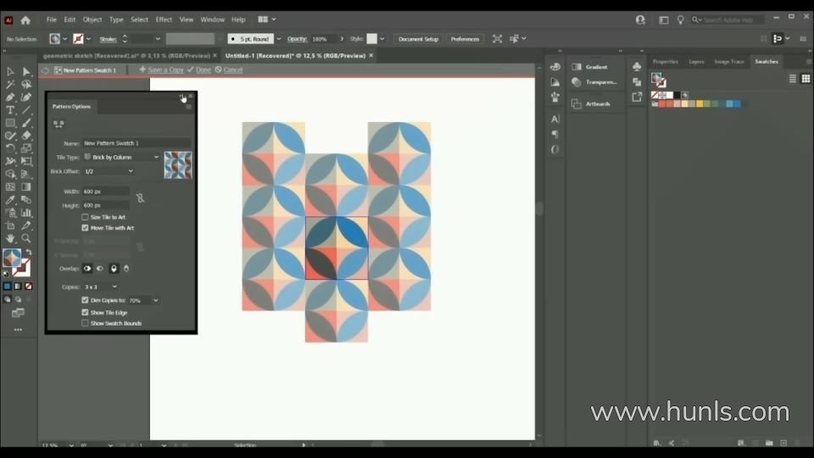Select the Rotate tool
Screen dimensions: 814x458
pos(10,148)
